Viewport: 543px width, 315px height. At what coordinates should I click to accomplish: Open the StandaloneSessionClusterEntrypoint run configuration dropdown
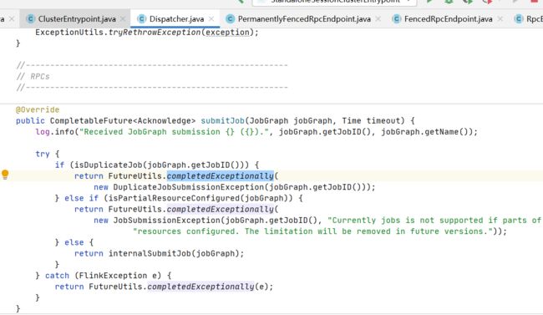(334, 2)
